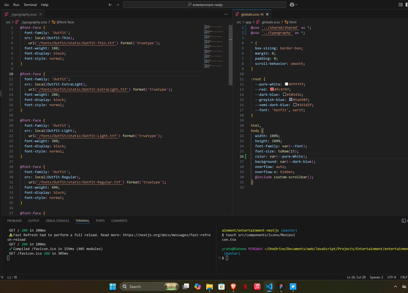Go forward with the right arrow
The height and width of the screenshot is (293, 408).
pyautogui.click(x=117, y=5)
